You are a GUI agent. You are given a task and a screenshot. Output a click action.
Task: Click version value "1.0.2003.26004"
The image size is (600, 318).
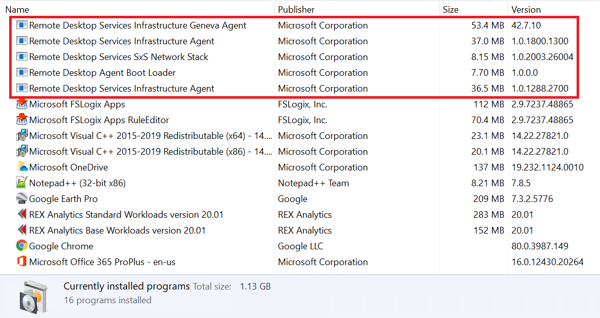pyautogui.click(x=542, y=56)
